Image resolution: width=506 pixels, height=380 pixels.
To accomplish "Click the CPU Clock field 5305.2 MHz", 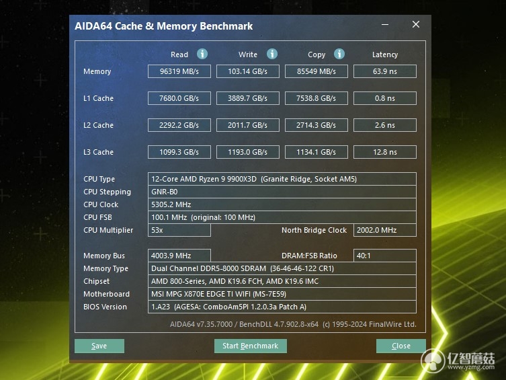I will pos(282,204).
